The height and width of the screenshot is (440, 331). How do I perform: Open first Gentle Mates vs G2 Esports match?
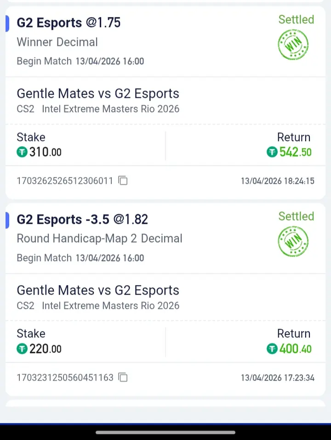[98, 94]
